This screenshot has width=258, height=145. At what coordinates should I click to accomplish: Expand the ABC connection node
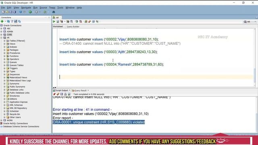pyautogui.click(x=2, y=29)
